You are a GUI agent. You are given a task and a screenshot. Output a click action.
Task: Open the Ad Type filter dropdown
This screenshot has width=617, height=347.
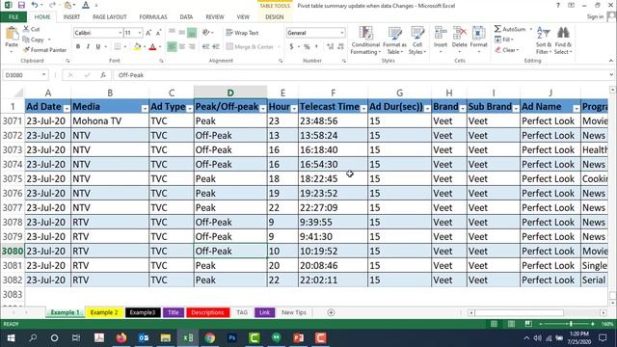coord(189,108)
